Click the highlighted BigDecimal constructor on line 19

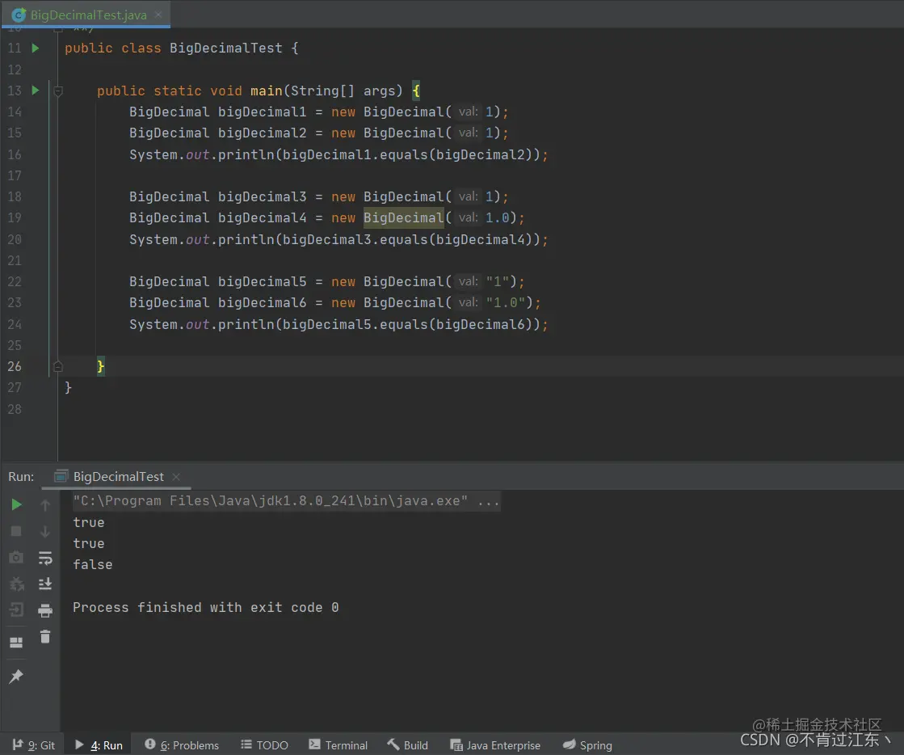click(404, 218)
